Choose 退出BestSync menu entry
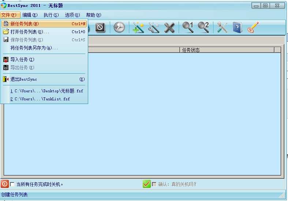The height and width of the screenshot is (201, 288). pyautogui.click(x=44, y=79)
